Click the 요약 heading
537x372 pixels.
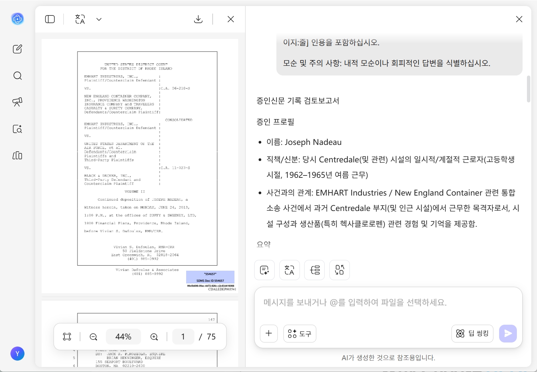point(264,245)
